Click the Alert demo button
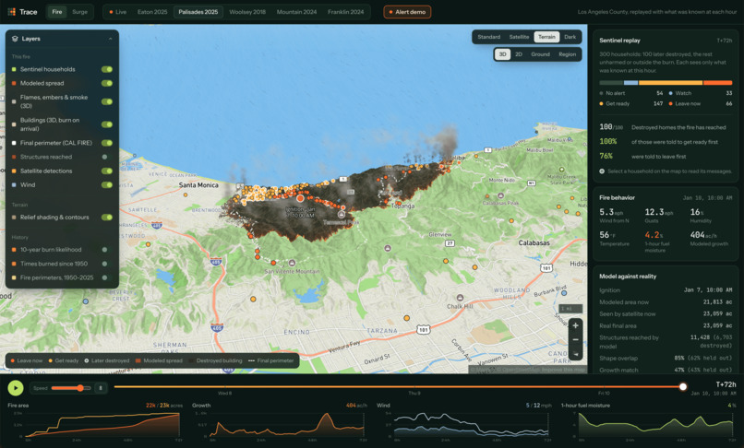This screenshot has height=448, width=744. (x=407, y=12)
